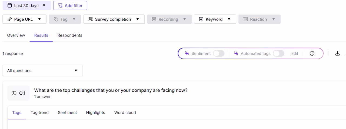Expand the Page URL filter dropdown
346x129 pixels.
click(25, 19)
